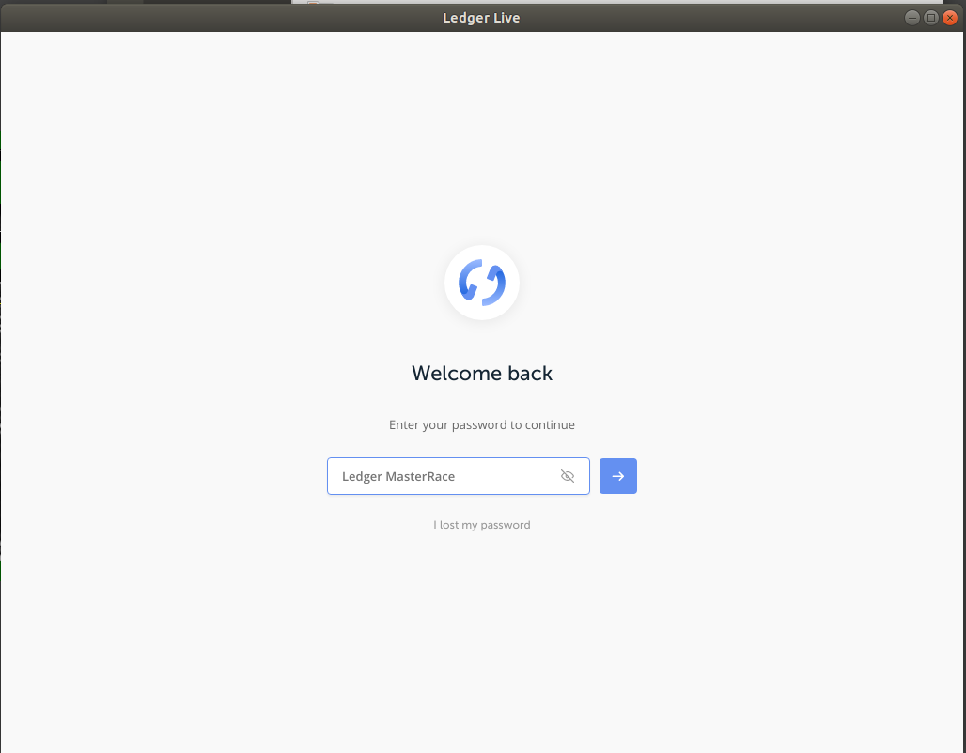
Task: Open the "I lost my password" link
Action: pyautogui.click(x=482, y=525)
